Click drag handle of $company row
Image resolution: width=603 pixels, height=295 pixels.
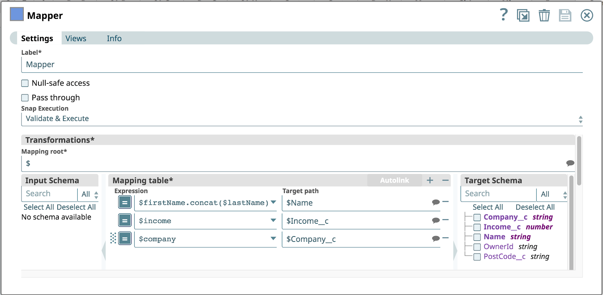113,238
